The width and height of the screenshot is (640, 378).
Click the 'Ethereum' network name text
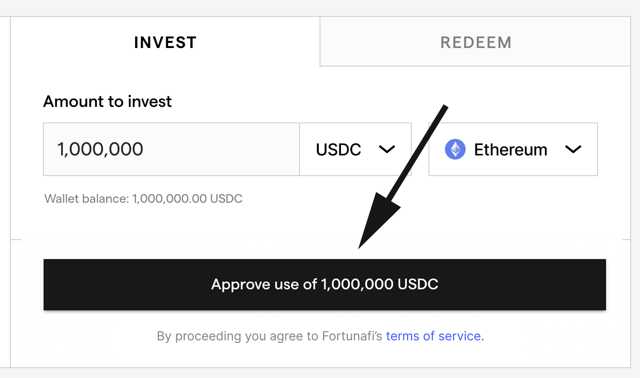coord(511,149)
